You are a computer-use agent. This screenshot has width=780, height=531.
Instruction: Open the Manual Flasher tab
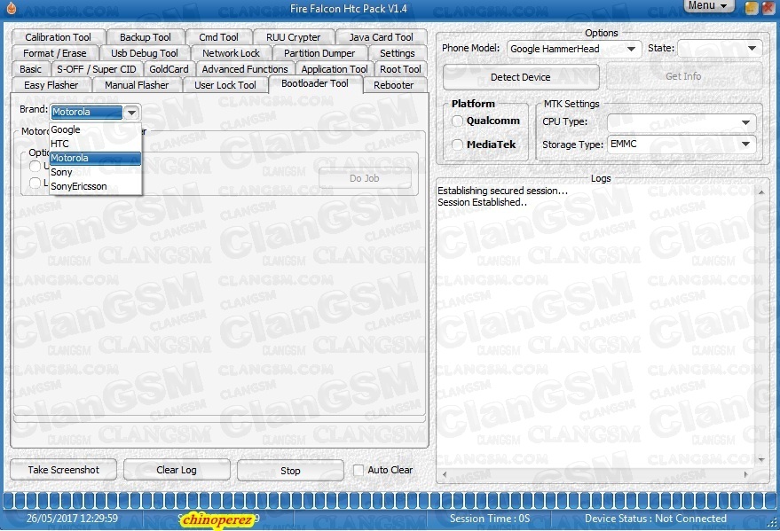137,85
